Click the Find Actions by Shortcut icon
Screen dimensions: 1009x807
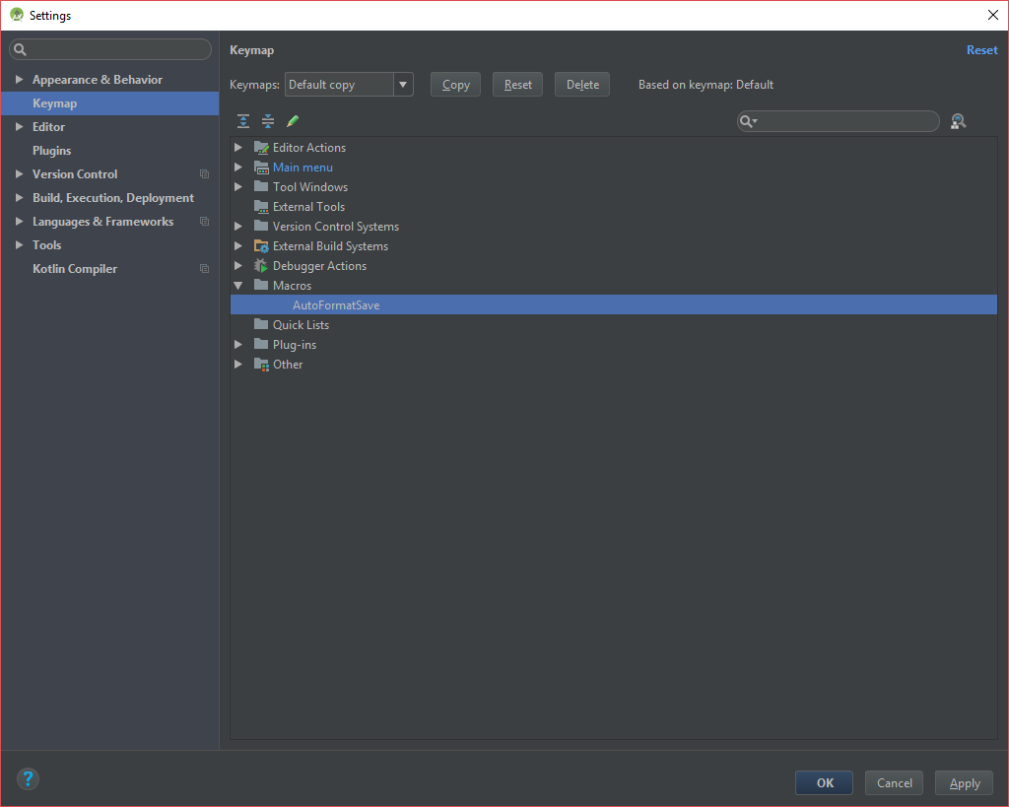[x=958, y=121]
